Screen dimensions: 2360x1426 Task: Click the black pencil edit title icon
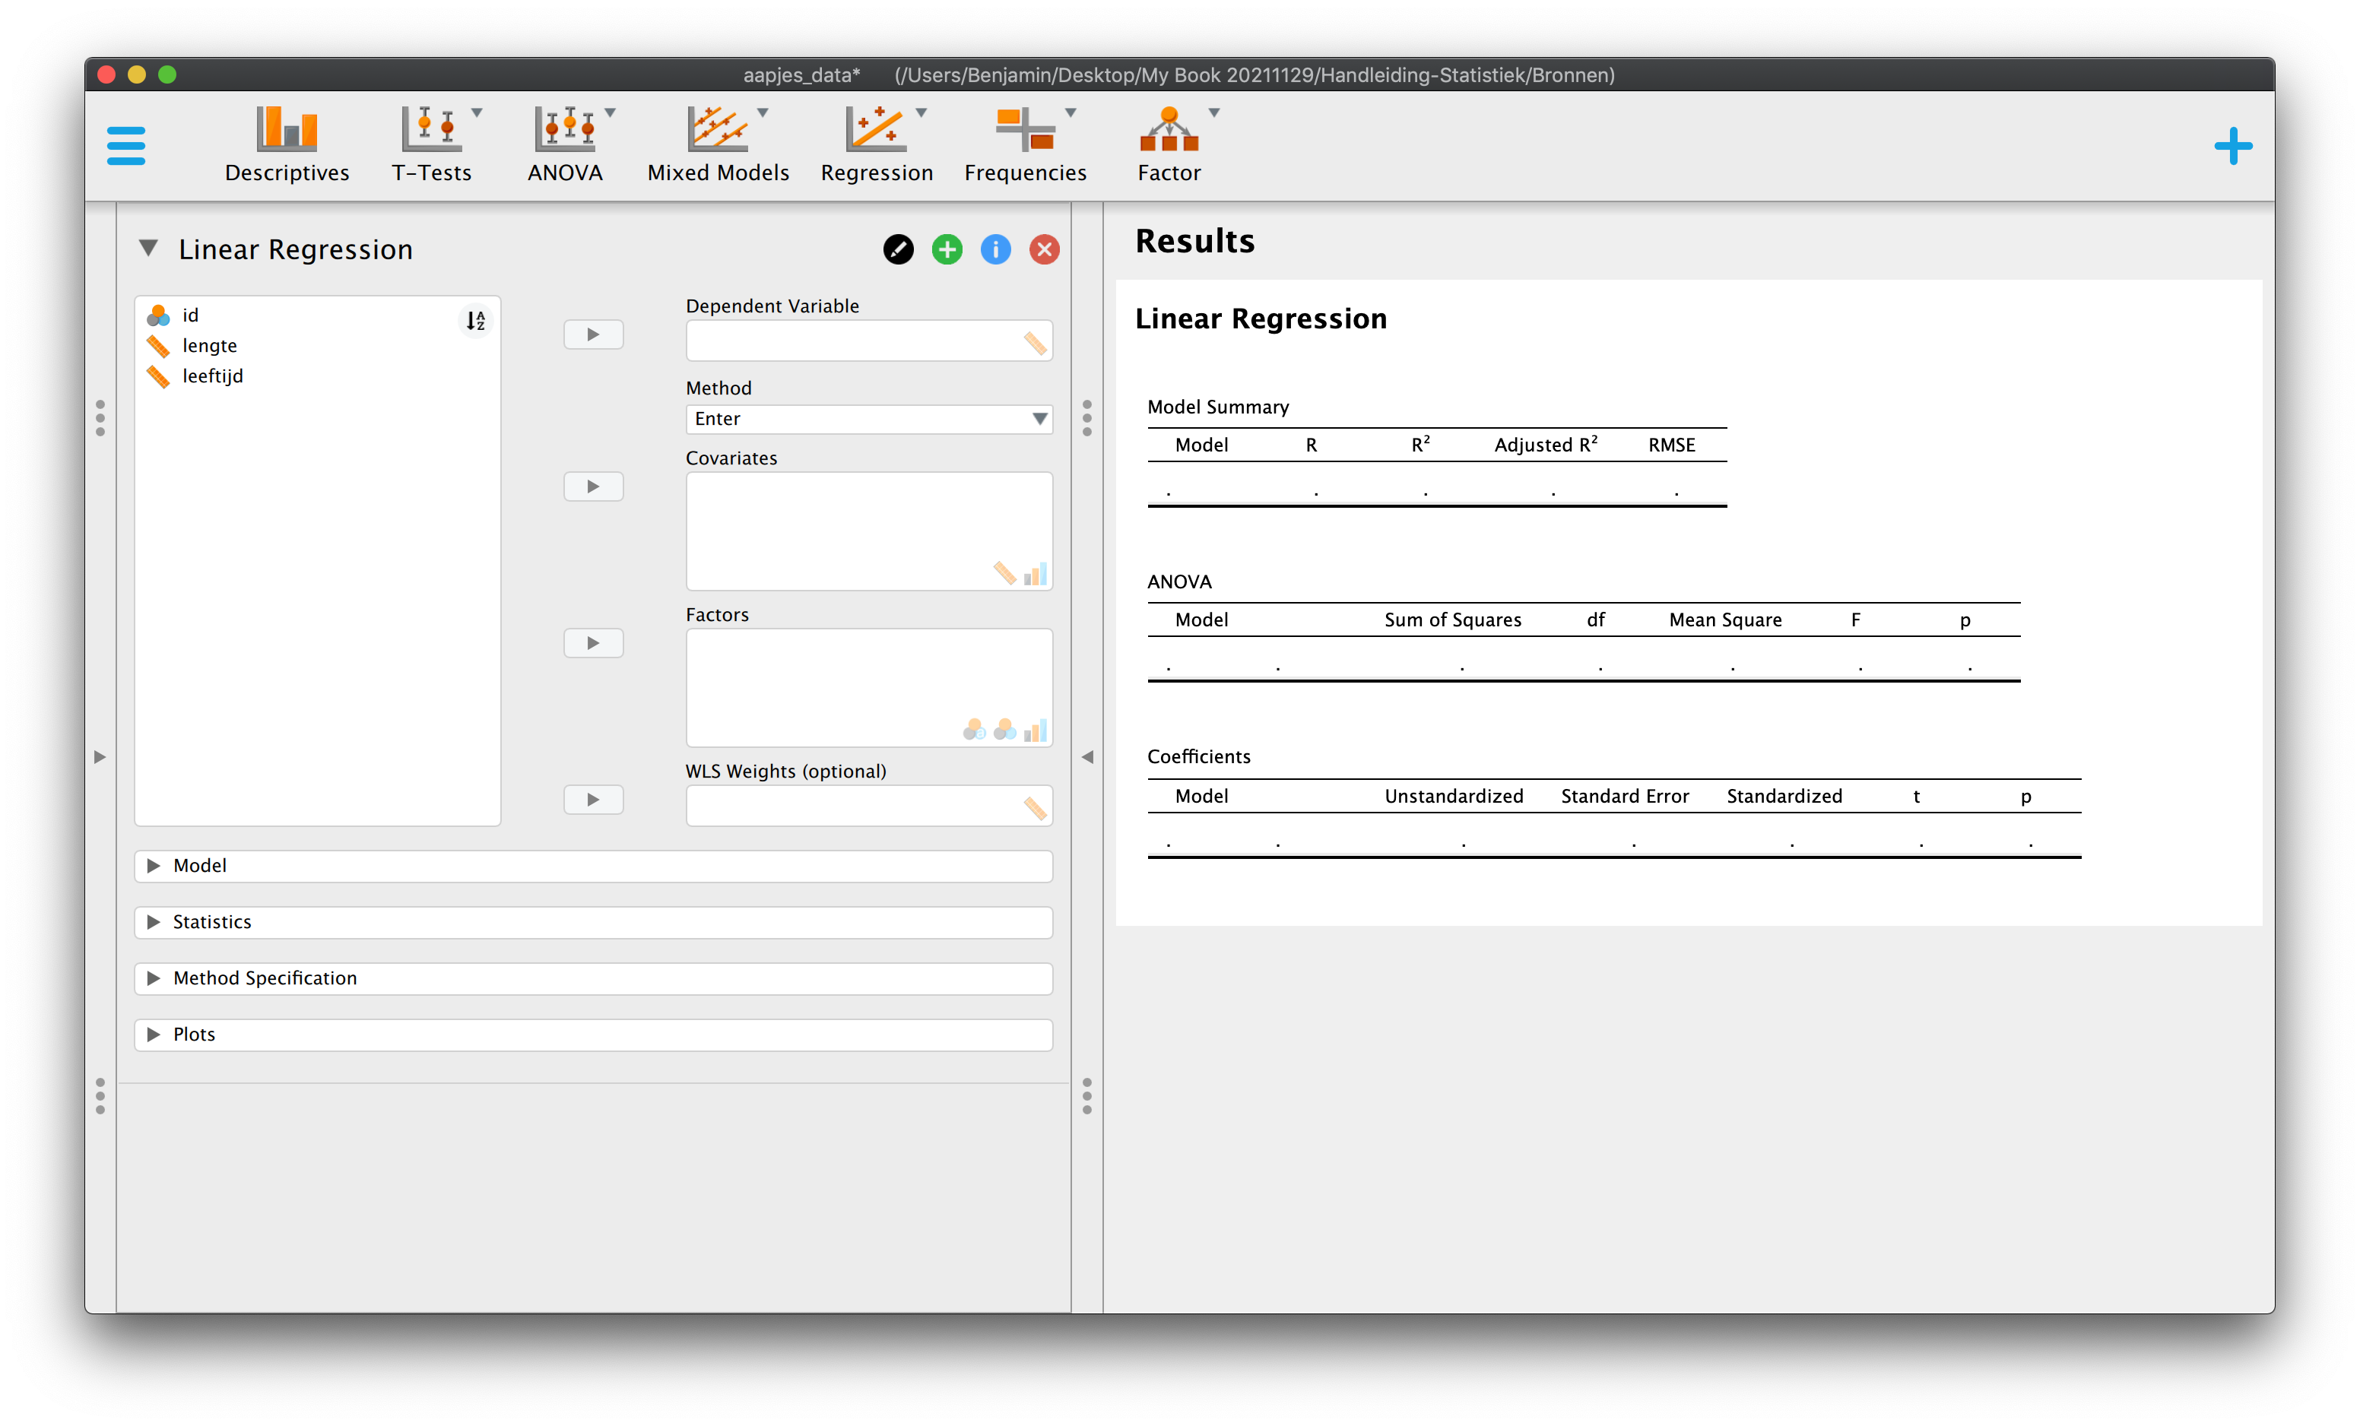point(897,249)
